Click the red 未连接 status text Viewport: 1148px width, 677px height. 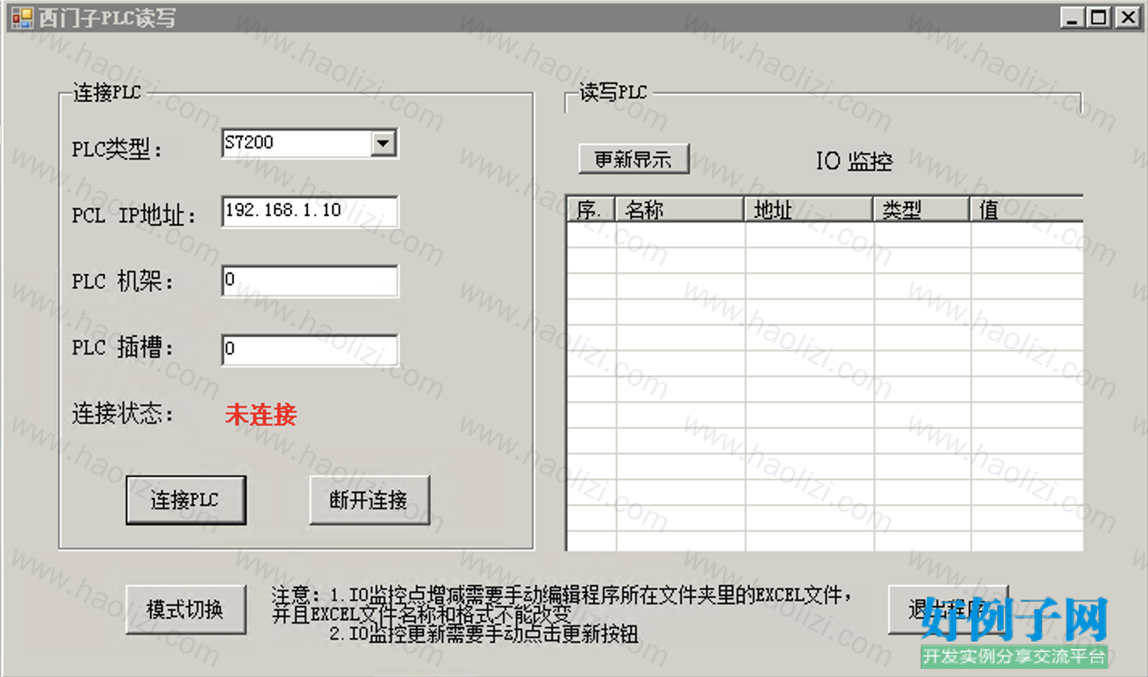261,415
